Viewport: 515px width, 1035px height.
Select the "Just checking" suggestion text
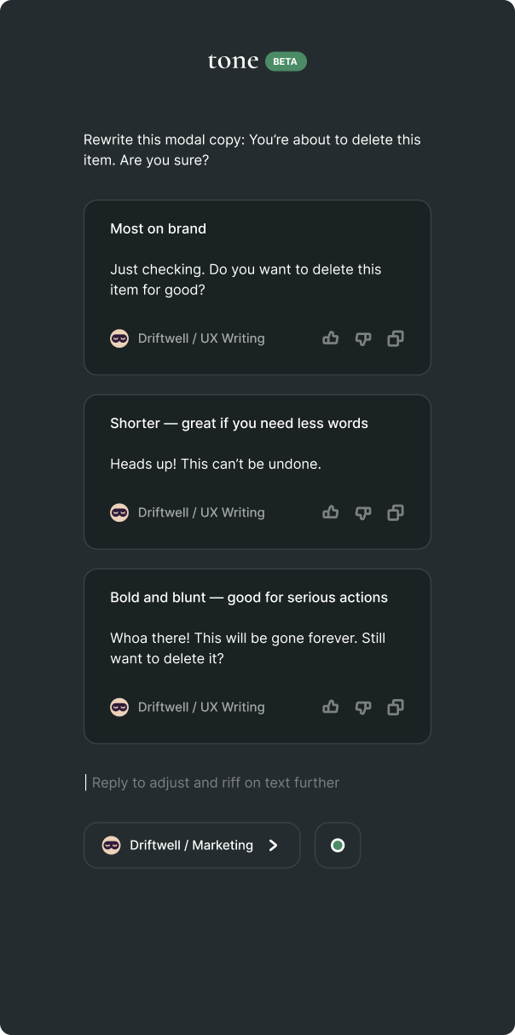[x=246, y=280]
